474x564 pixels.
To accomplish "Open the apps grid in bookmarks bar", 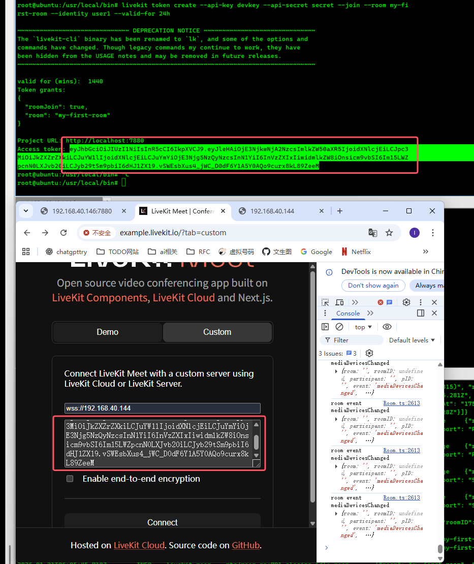I will 26,252.
